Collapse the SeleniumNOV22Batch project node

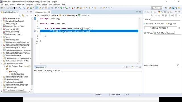(x=2, y=63)
